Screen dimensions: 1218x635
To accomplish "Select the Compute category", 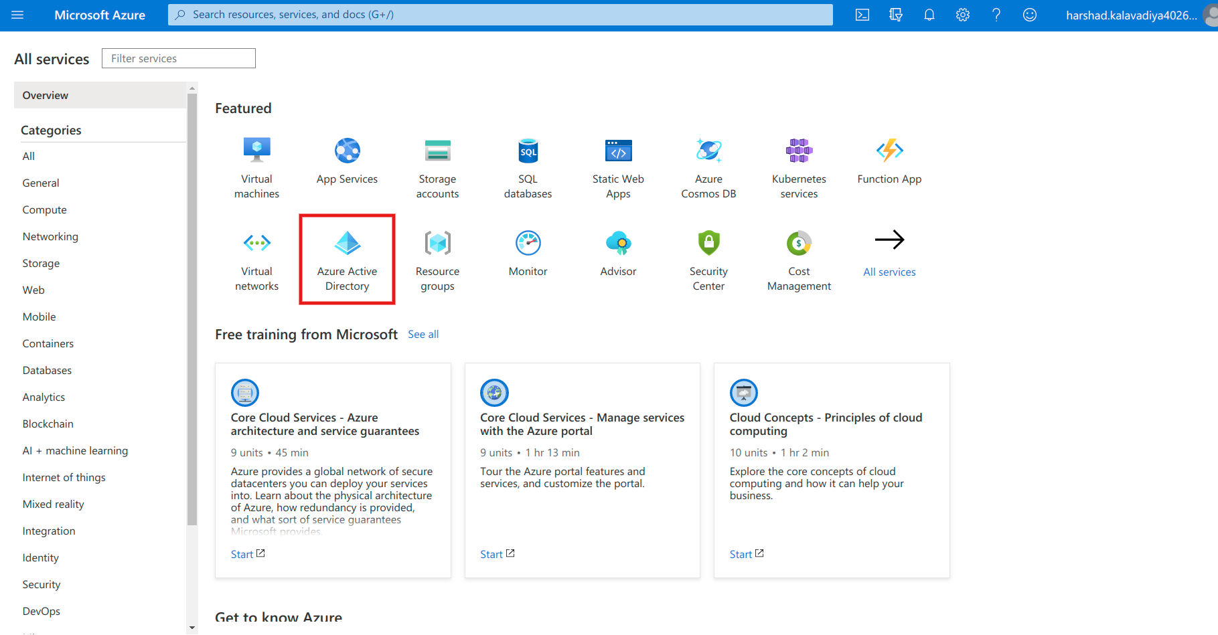I will click(45, 209).
